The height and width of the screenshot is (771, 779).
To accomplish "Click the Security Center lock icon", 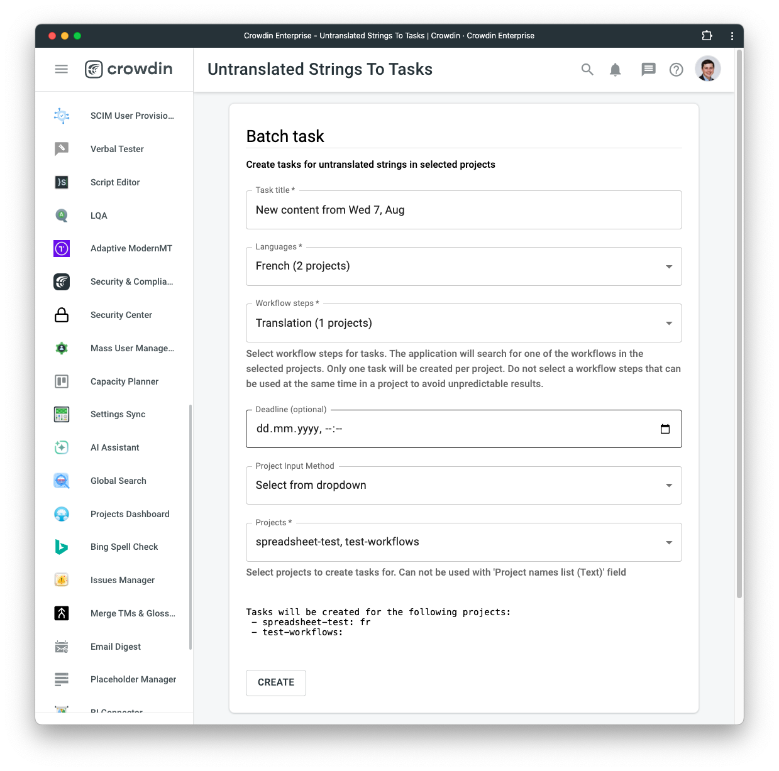I will point(62,315).
